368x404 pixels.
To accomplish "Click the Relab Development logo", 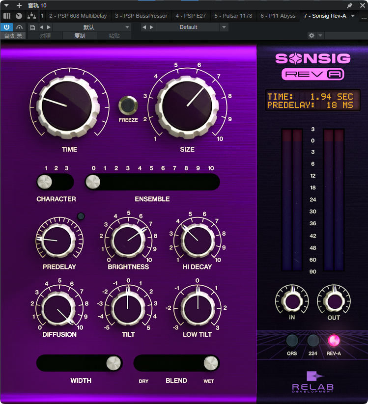I will pos(313,382).
